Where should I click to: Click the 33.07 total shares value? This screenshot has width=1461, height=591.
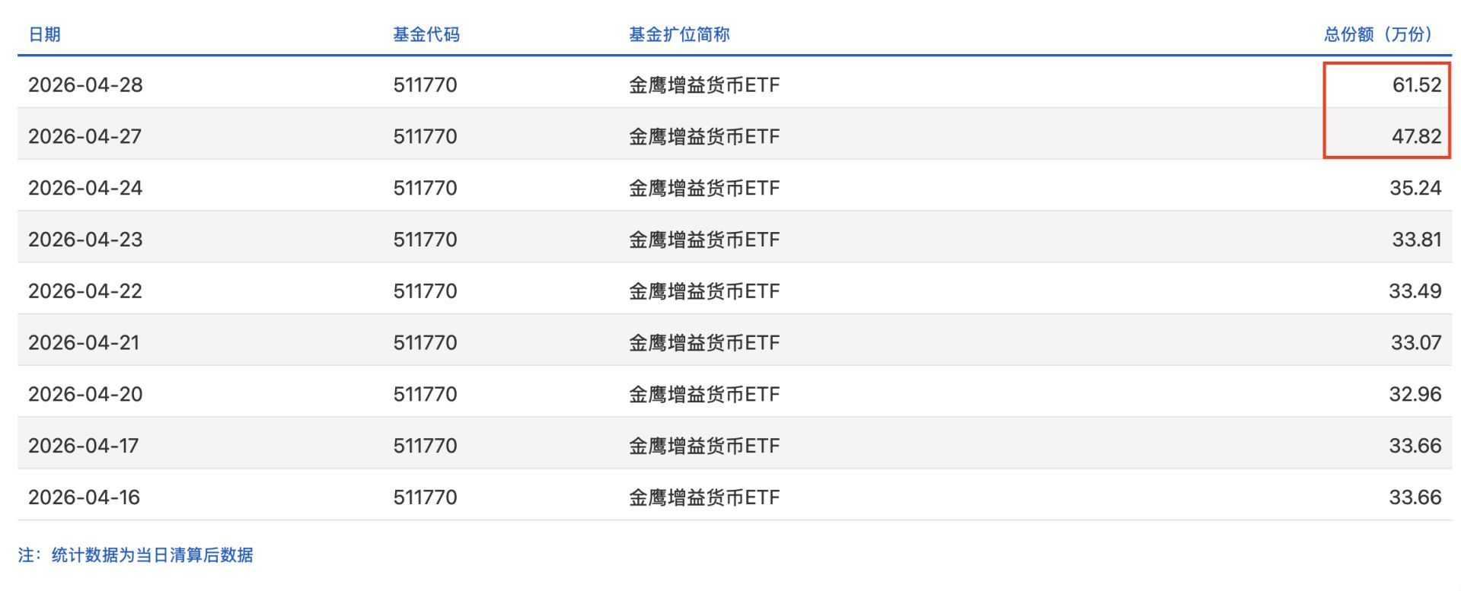pos(1415,343)
